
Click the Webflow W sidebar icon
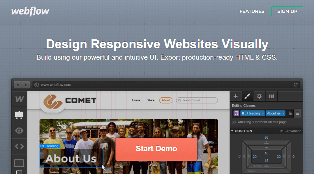point(19,99)
